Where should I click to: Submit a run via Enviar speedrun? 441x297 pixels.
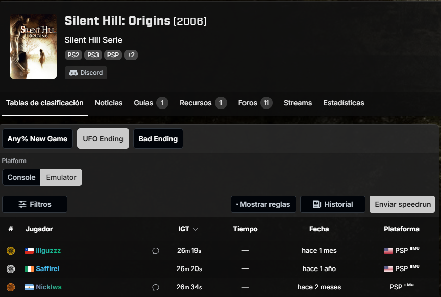[x=402, y=204]
